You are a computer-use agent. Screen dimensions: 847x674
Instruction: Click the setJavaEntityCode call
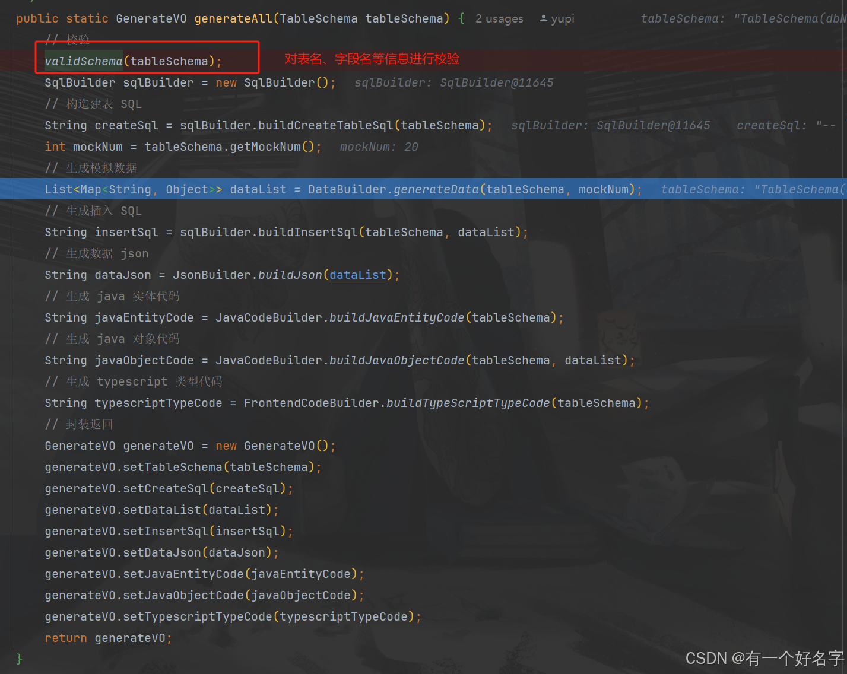(x=183, y=574)
